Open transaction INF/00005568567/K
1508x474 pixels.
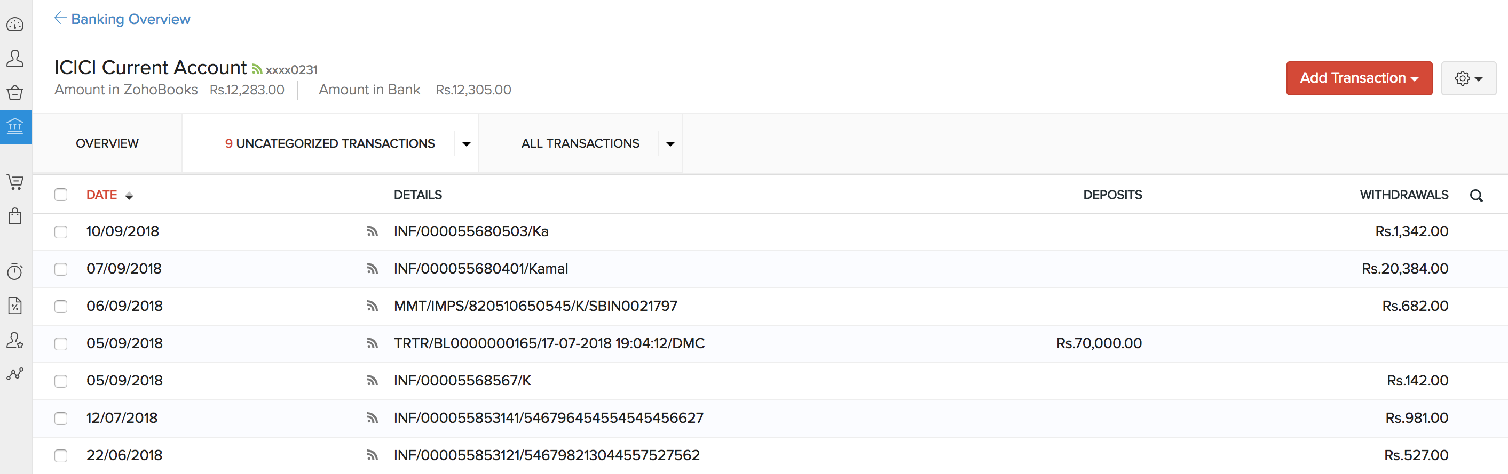pos(462,381)
